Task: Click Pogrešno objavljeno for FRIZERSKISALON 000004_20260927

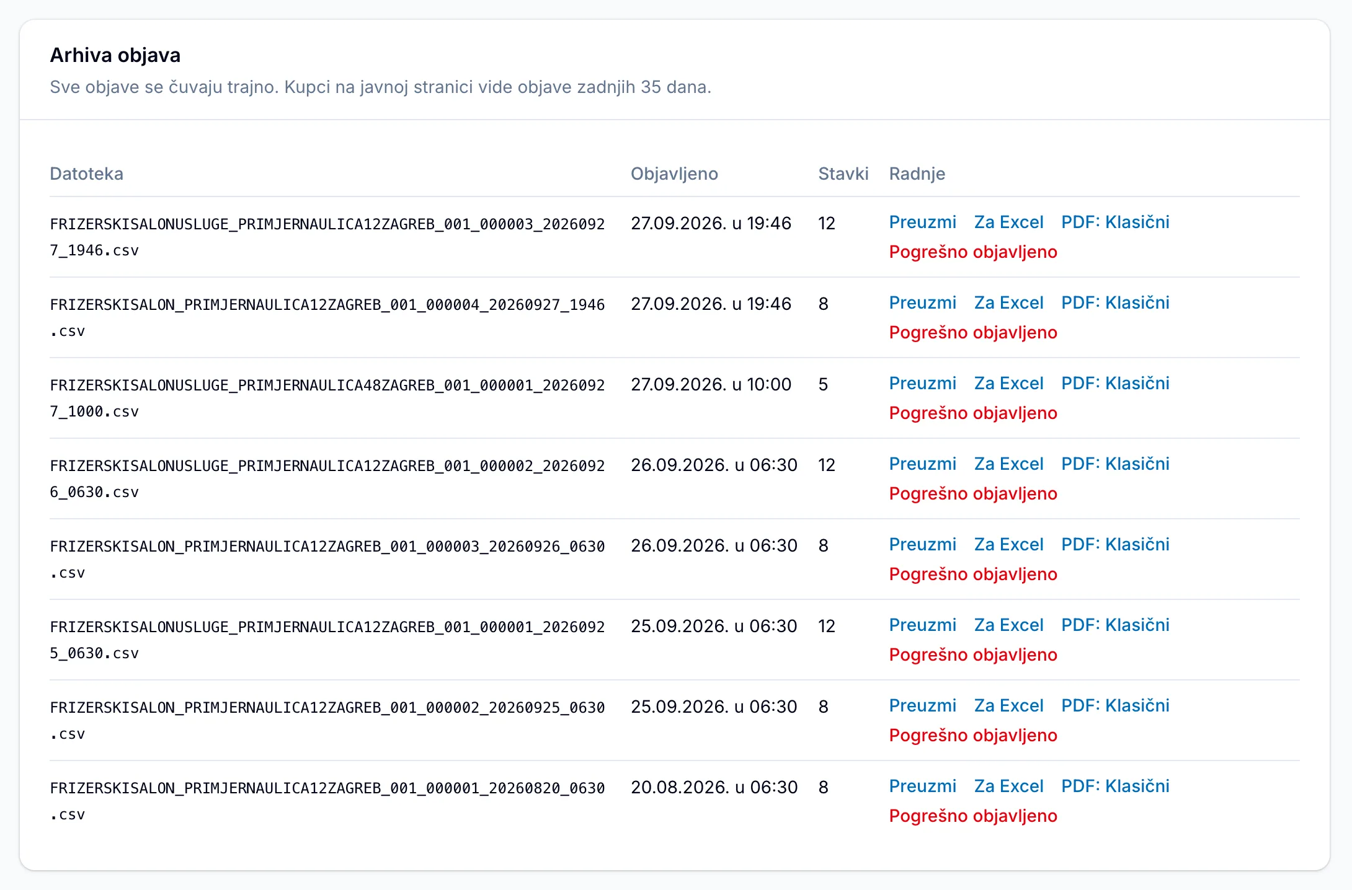Action: pos(973,332)
